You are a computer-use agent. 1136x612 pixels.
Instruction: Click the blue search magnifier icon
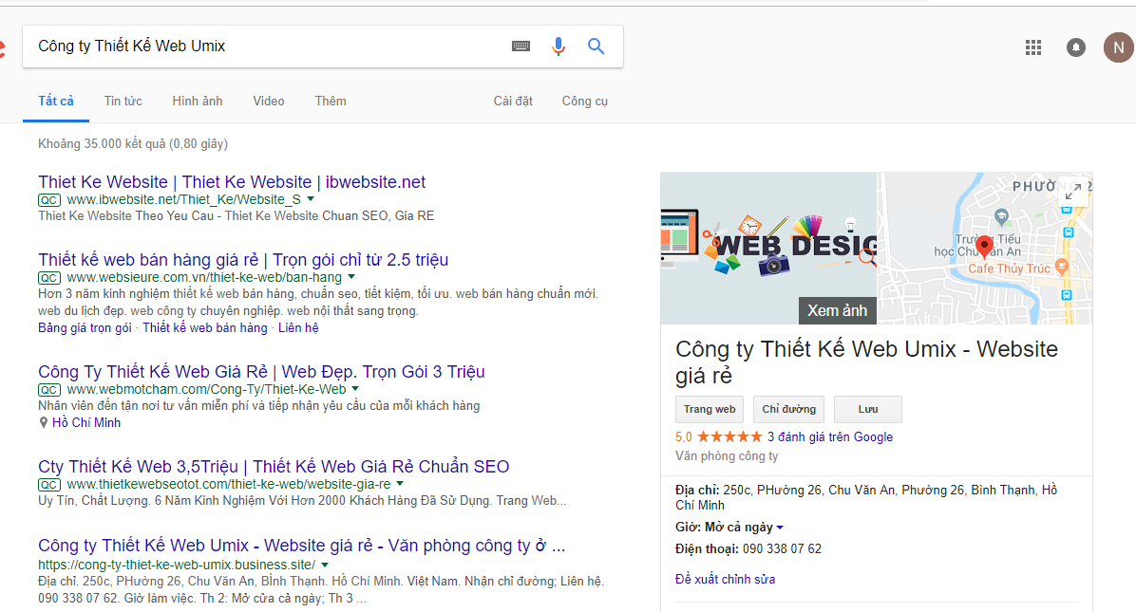pos(596,46)
